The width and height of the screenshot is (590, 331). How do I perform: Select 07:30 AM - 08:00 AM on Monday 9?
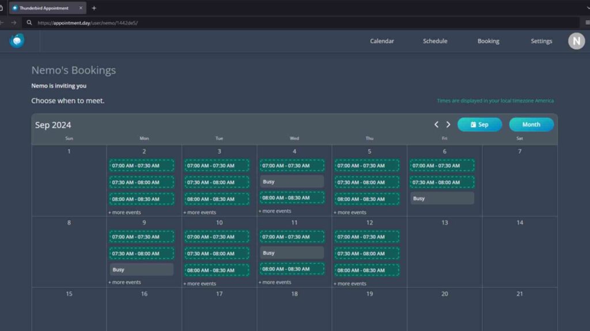[x=142, y=253]
